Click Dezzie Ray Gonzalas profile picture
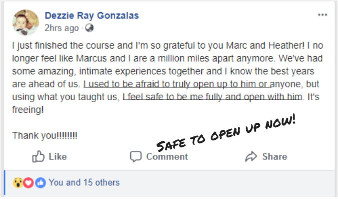This screenshot has height=199, width=338. [x=26, y=22]
